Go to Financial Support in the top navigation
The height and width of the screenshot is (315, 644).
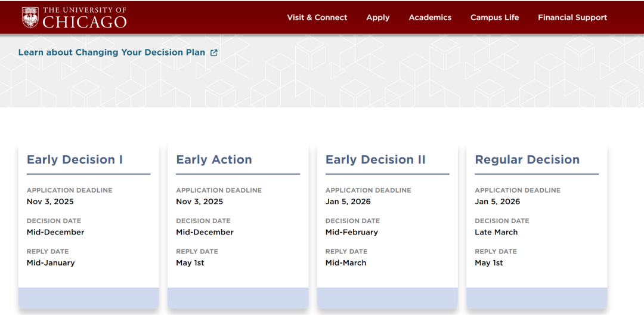click(x=572, y=18)
